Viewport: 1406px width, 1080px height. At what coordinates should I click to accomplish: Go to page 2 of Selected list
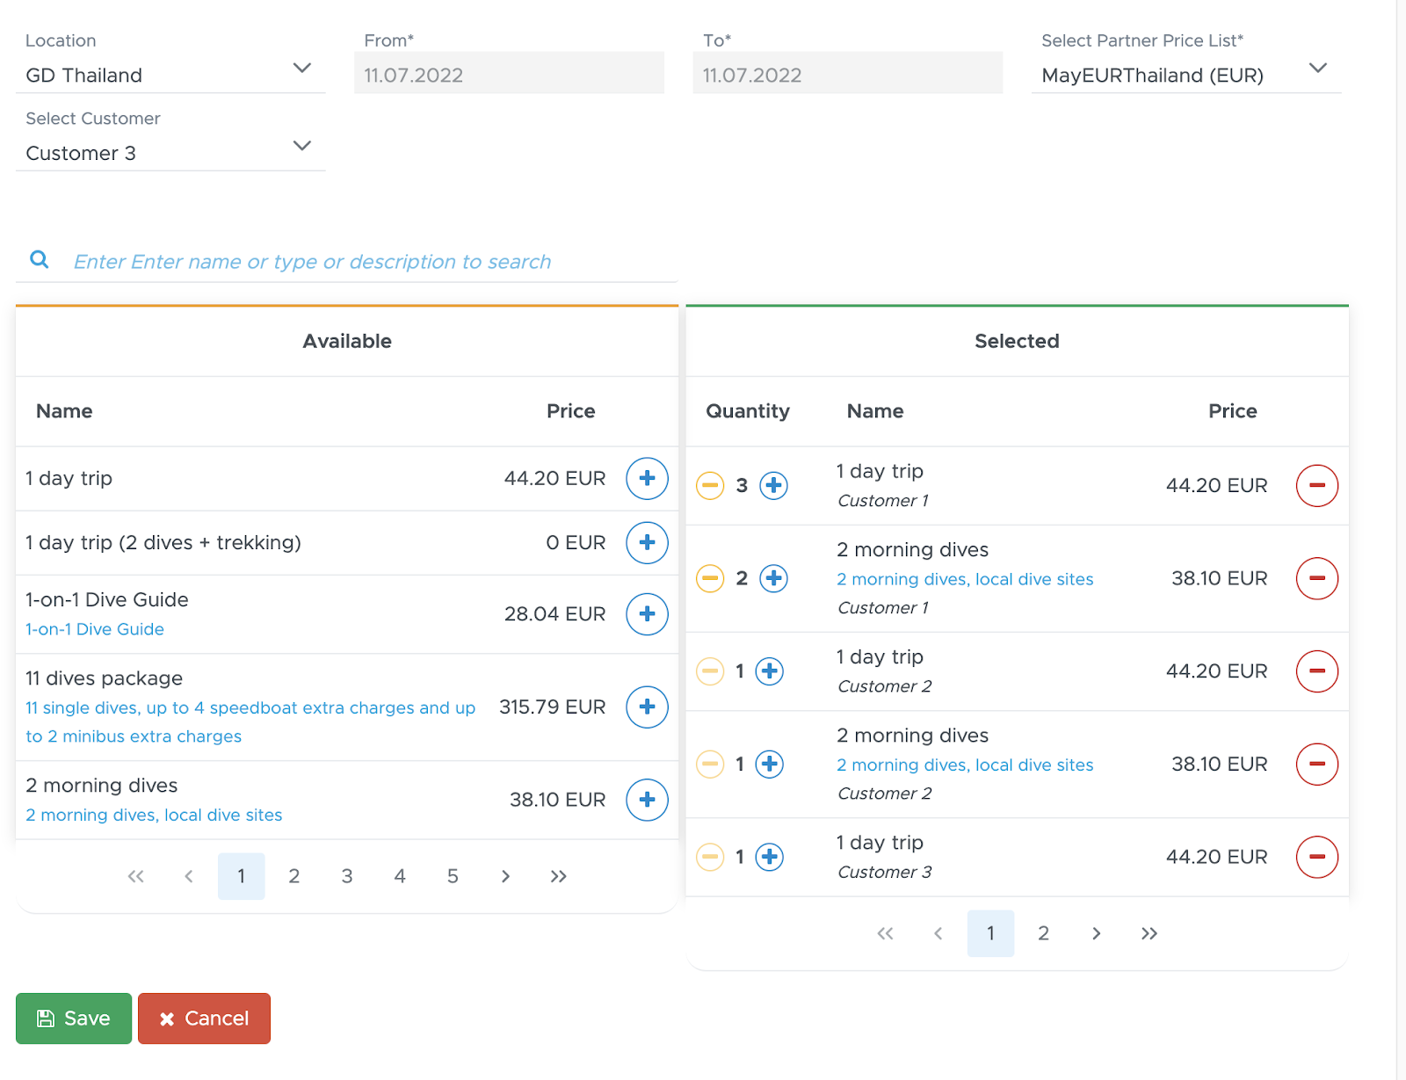click(x=1044, y=933)
